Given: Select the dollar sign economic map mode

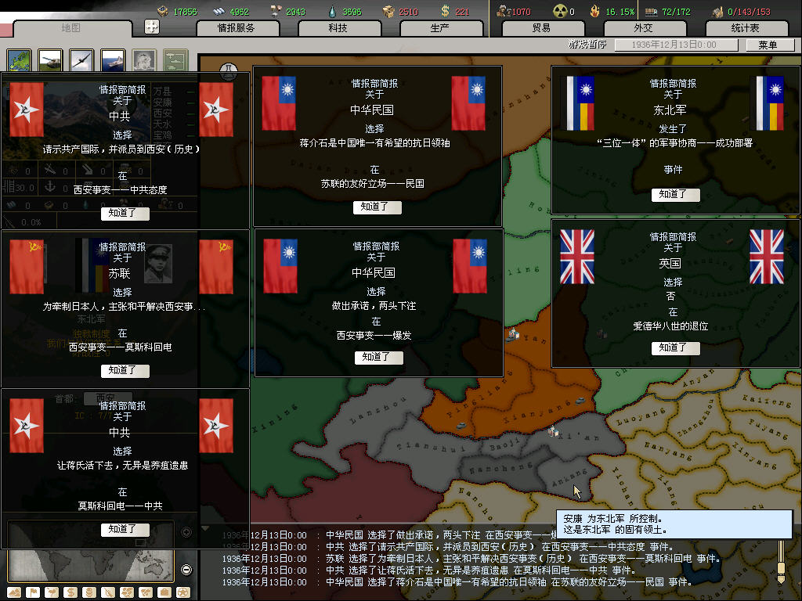Looking at the screenshot, I should 70,592.
